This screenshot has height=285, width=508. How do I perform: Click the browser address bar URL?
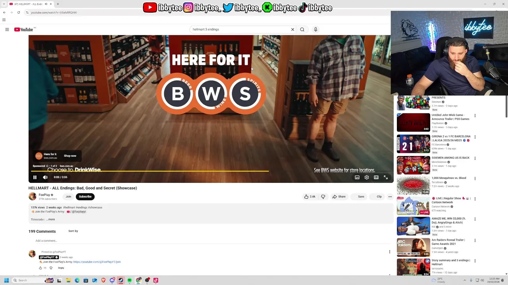click(54, 12)
